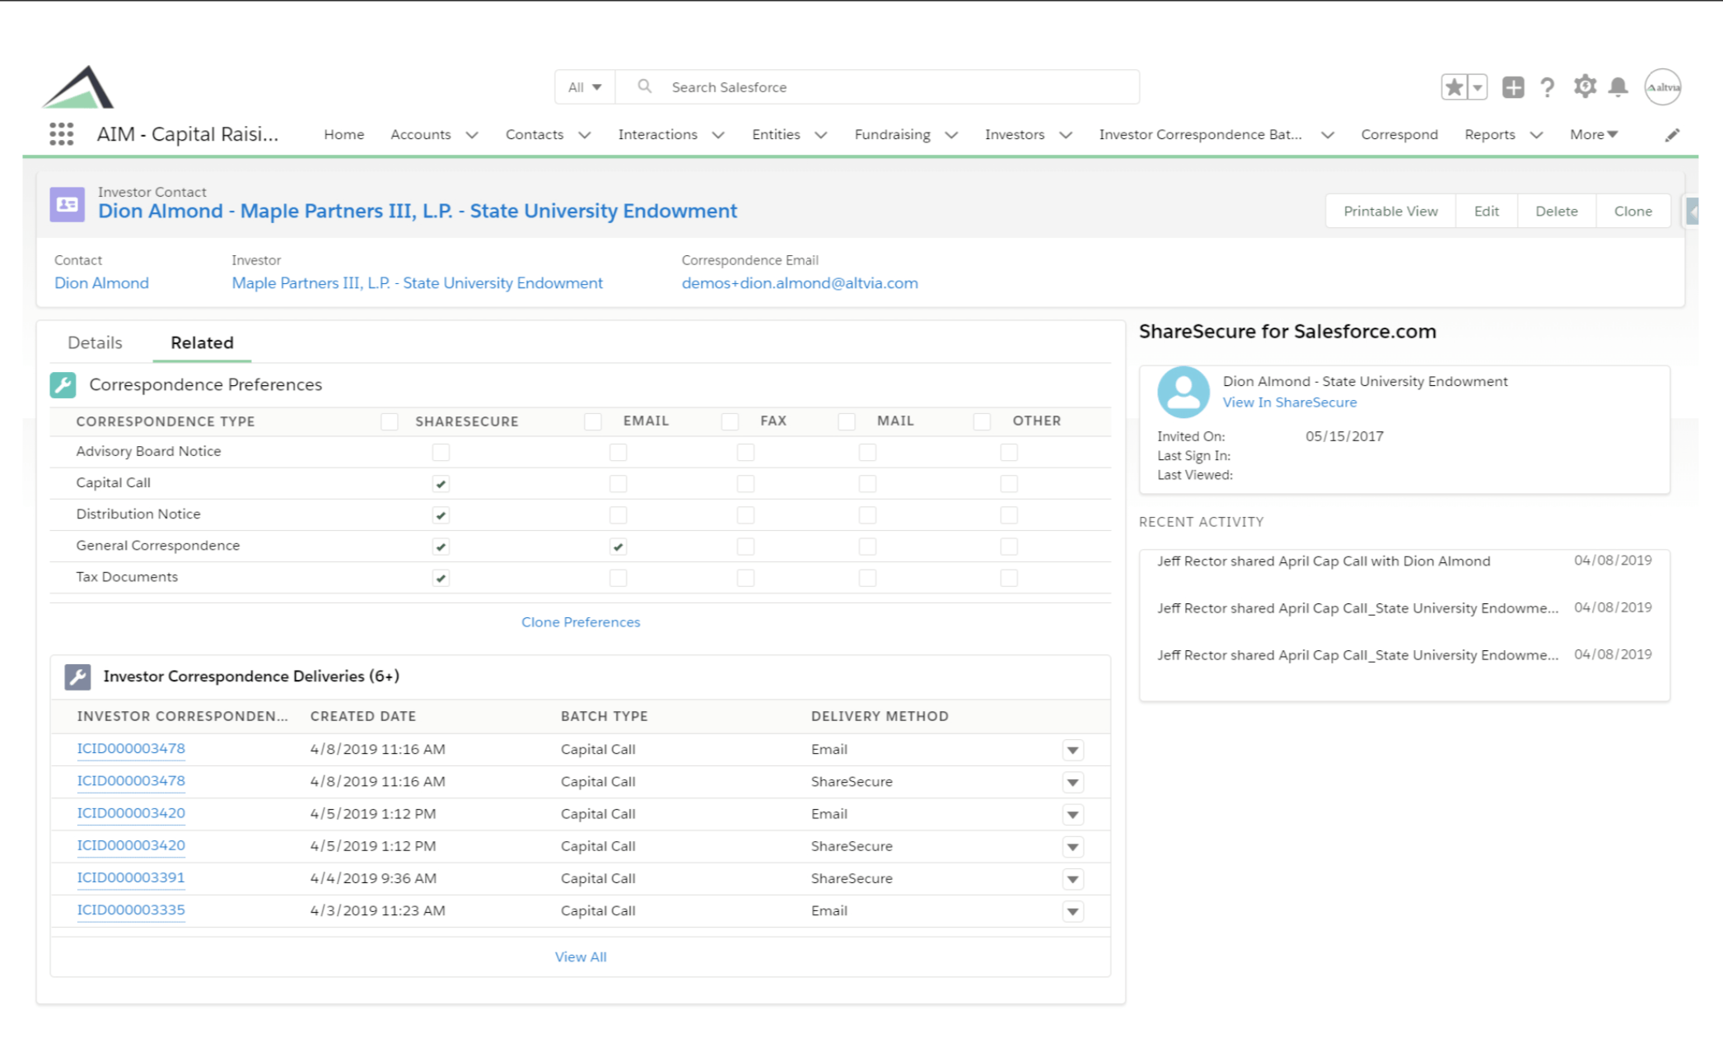
Task: Open ICID000003335 delivery link
Action: click(x=131, y=909)
